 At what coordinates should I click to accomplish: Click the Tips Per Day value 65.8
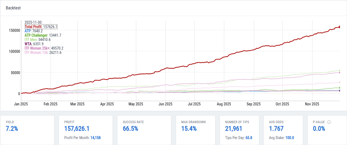249,138
